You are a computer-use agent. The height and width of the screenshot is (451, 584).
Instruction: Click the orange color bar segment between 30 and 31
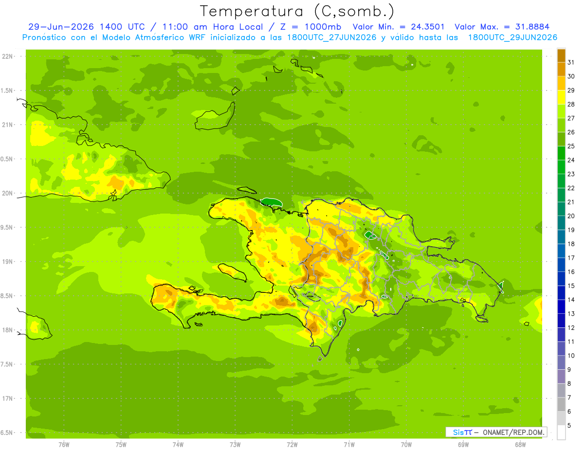(561, 70)
